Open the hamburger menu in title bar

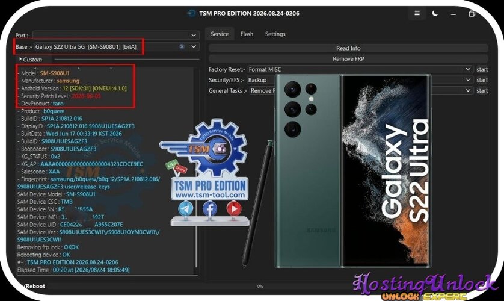[417, 13]
